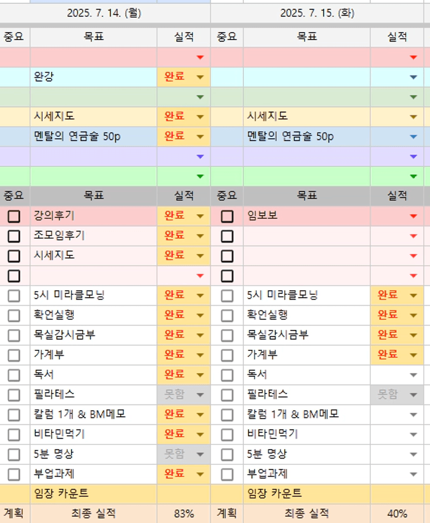The width and height of the screenshot is (430, 523).
Task: Click the empty red goal cell on July 14
Action: (x=94, y=57)
